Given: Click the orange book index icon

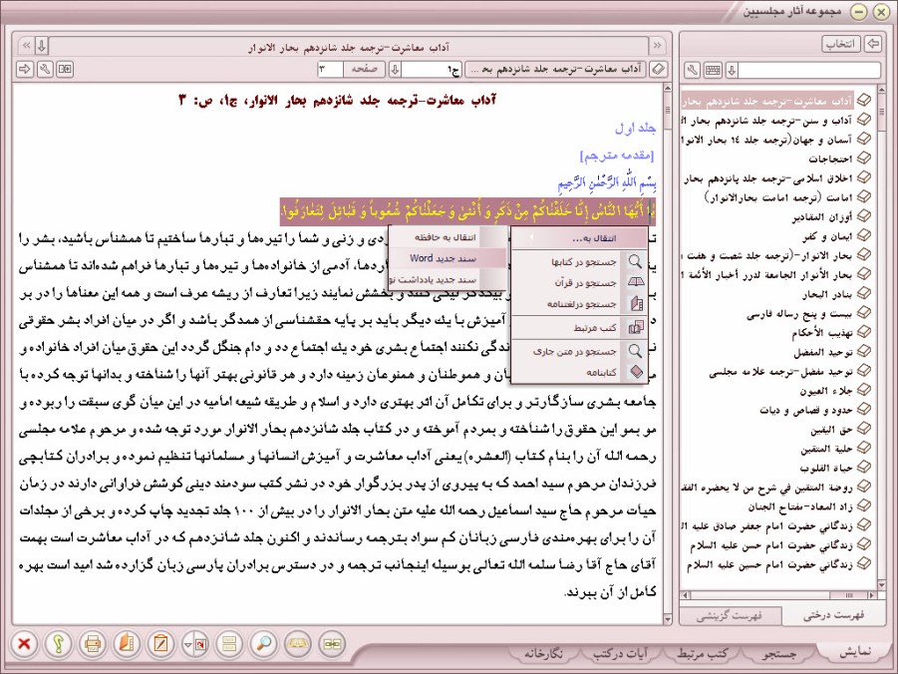Looking at the screenshot, I should pos(127,643).
